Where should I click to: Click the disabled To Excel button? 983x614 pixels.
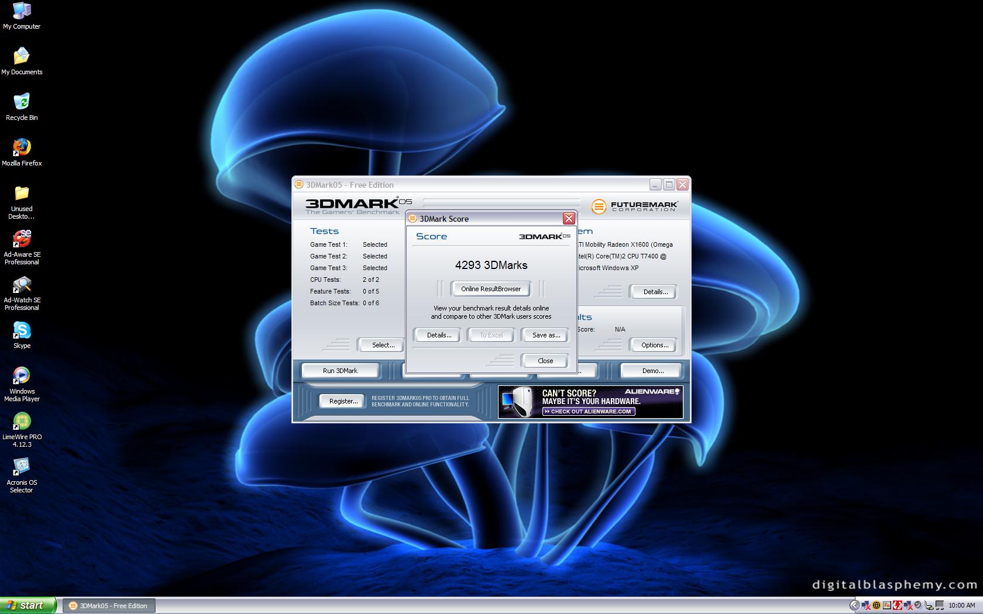pyautogui.click(x=491, y=335)
